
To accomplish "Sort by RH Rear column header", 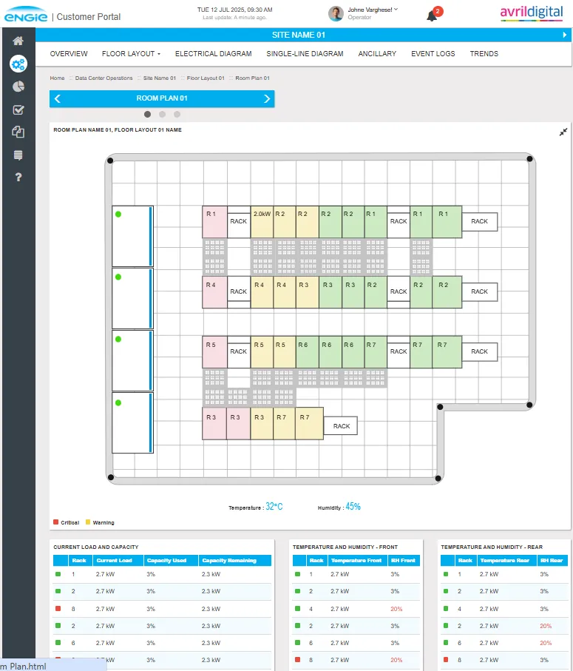I will coord(552,561).
